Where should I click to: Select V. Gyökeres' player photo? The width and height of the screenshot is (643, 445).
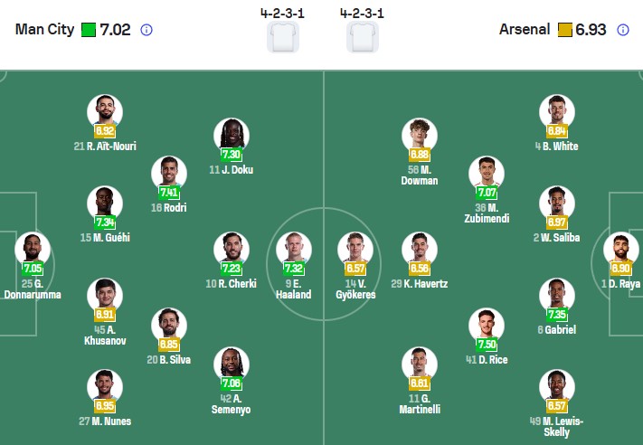pos(355,249)
